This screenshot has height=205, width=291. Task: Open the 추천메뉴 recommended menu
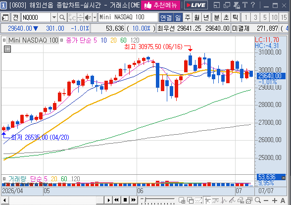point(160,5)
